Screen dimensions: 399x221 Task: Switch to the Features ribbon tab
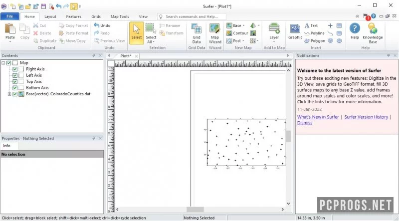point(73,16)
